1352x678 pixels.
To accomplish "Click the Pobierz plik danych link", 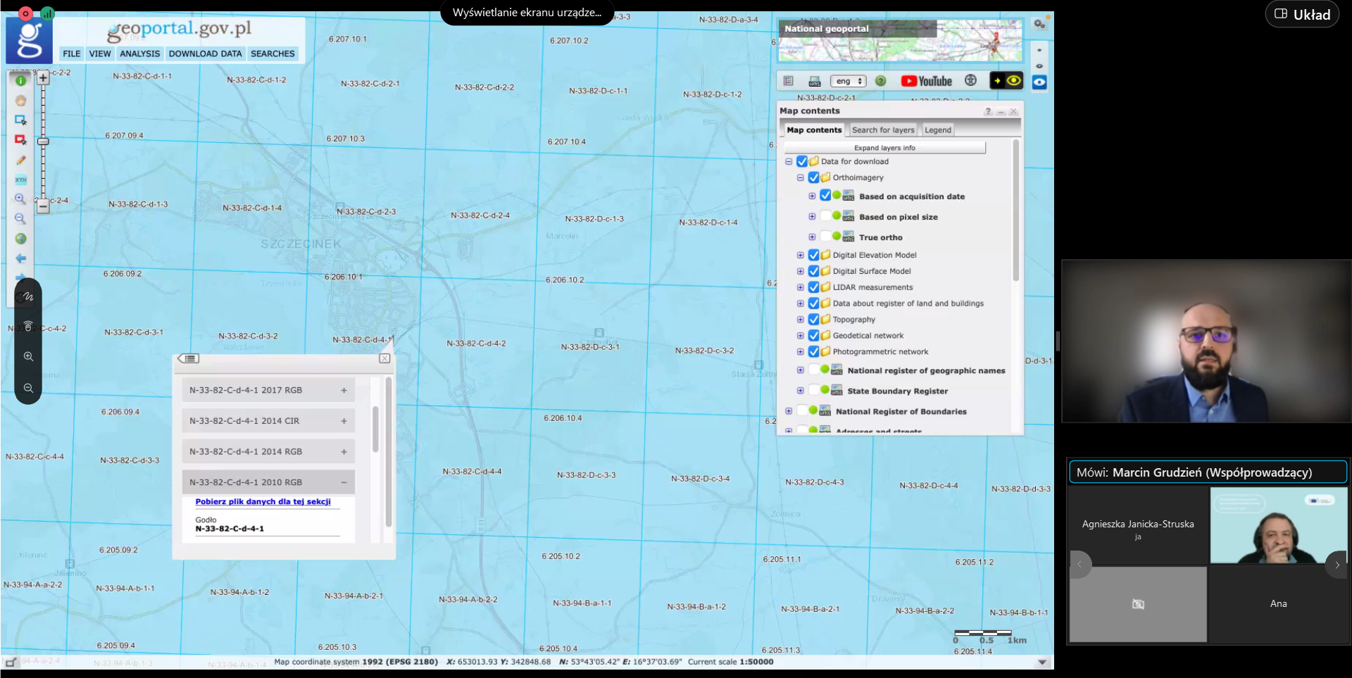I will [263, 502].
